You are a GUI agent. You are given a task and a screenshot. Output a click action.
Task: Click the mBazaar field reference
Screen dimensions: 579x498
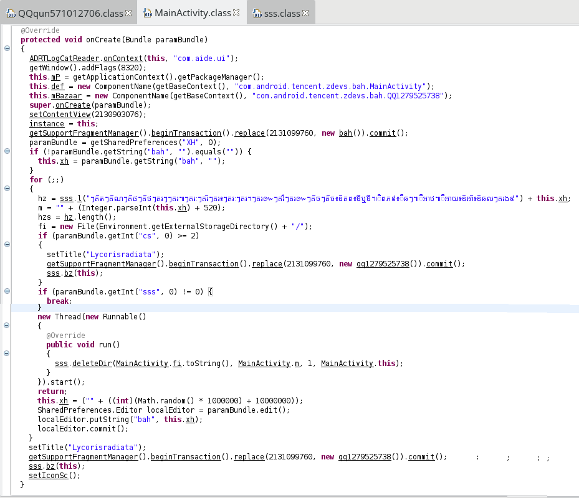pos(67,96)
